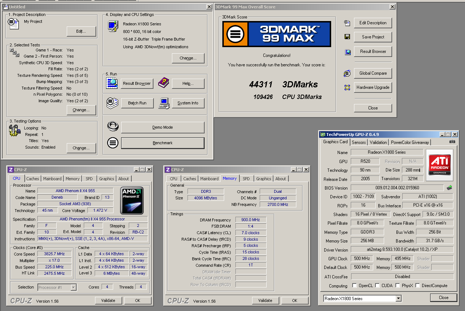Viewport: 465px width, 311px height.
Task: Open the Validation tab in GPU-Z
Action: [x=378, y=142]
